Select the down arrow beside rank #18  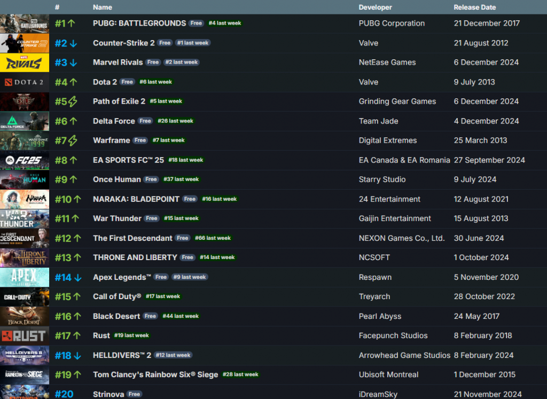77,356
